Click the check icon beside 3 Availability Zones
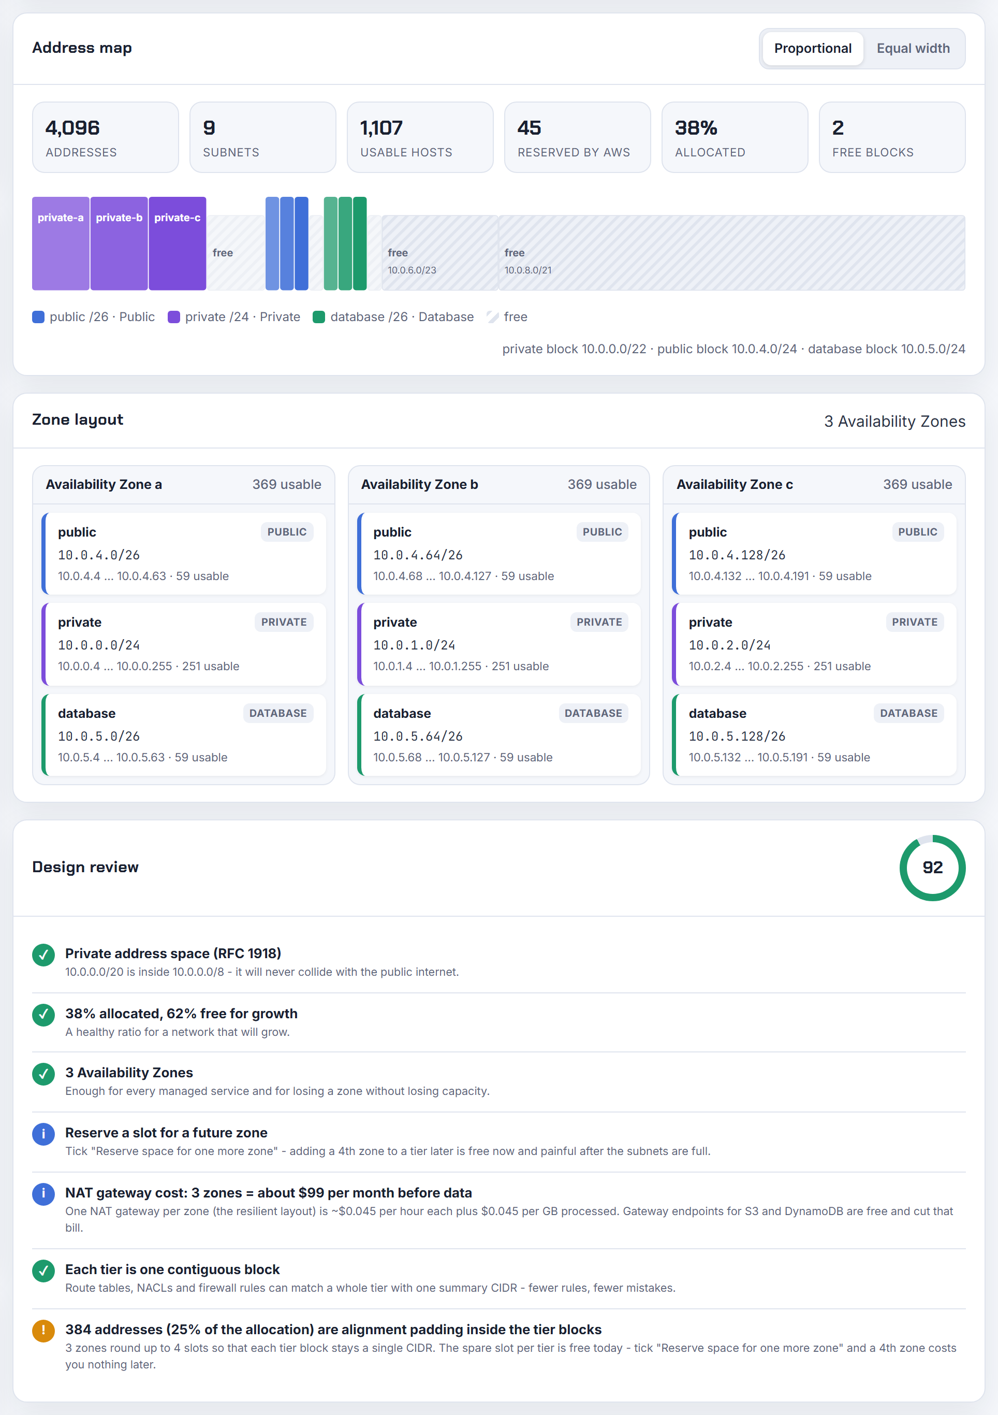998x1415 pixels. 43,1074
